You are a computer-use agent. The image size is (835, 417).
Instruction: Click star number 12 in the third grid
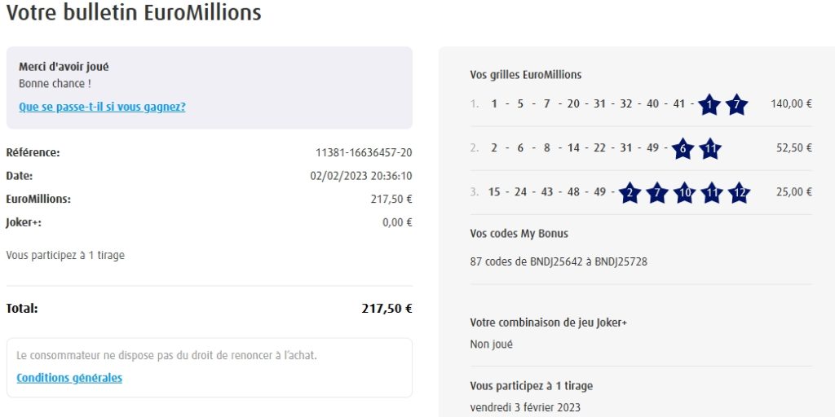click(x=739, y=192)
